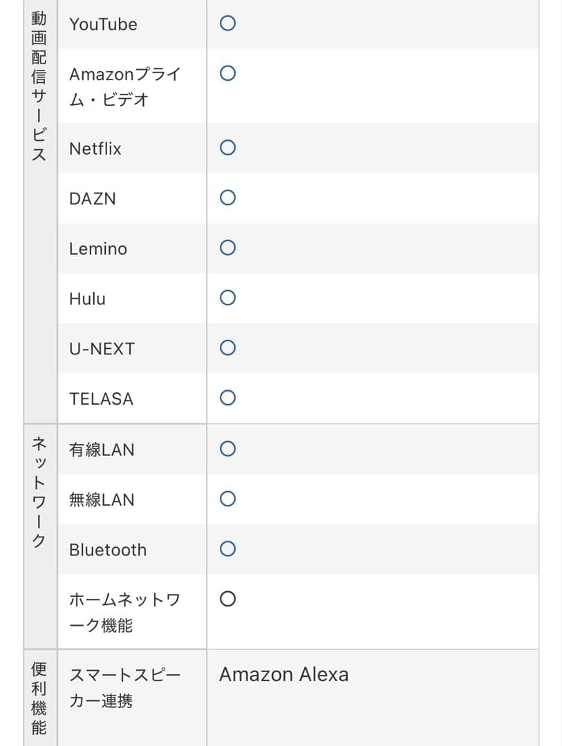Click the circle mark for Bluetooth
This screenshot has height=746, width=562.
tap(227, 549)
